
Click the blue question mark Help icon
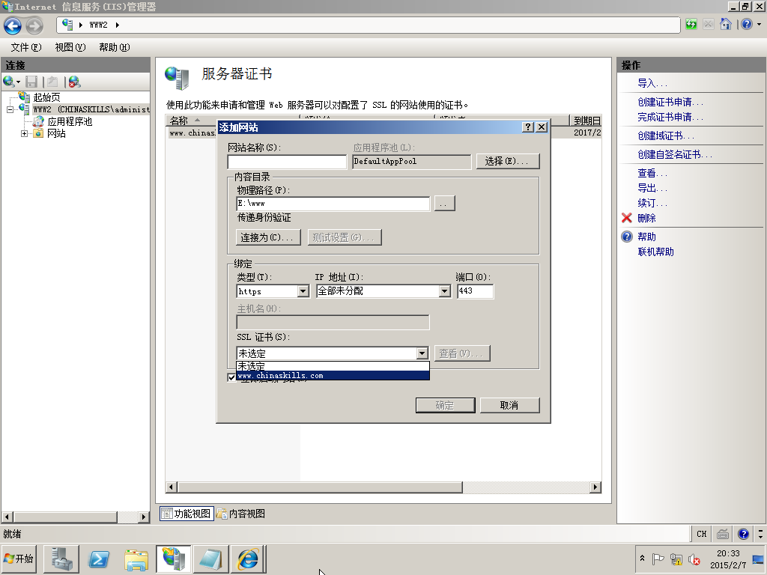coord(627,237)
